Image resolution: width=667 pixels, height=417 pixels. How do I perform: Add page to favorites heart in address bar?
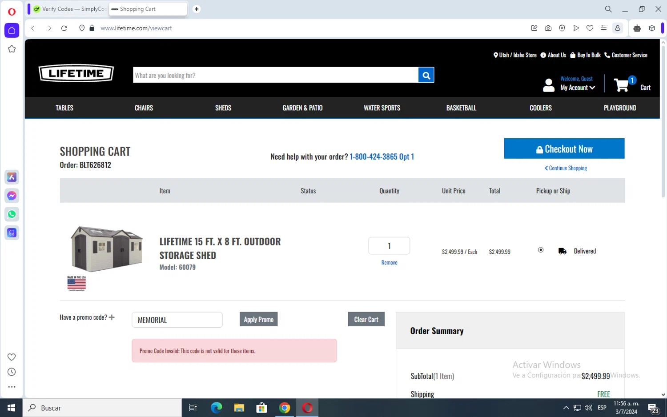pos(590,28)
